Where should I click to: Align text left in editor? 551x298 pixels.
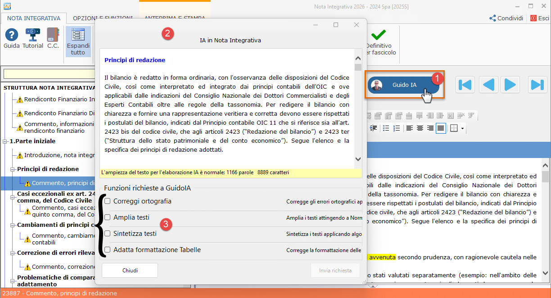410,128
